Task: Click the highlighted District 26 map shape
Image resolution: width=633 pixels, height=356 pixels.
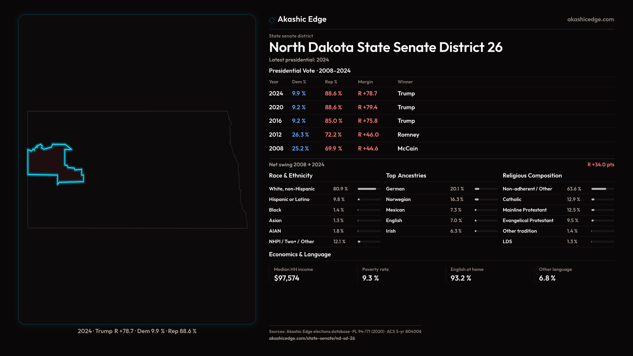Action: [46, 162]
